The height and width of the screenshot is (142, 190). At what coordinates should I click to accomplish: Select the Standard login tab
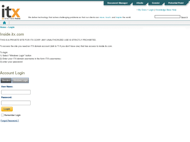(x=6, y=80)
